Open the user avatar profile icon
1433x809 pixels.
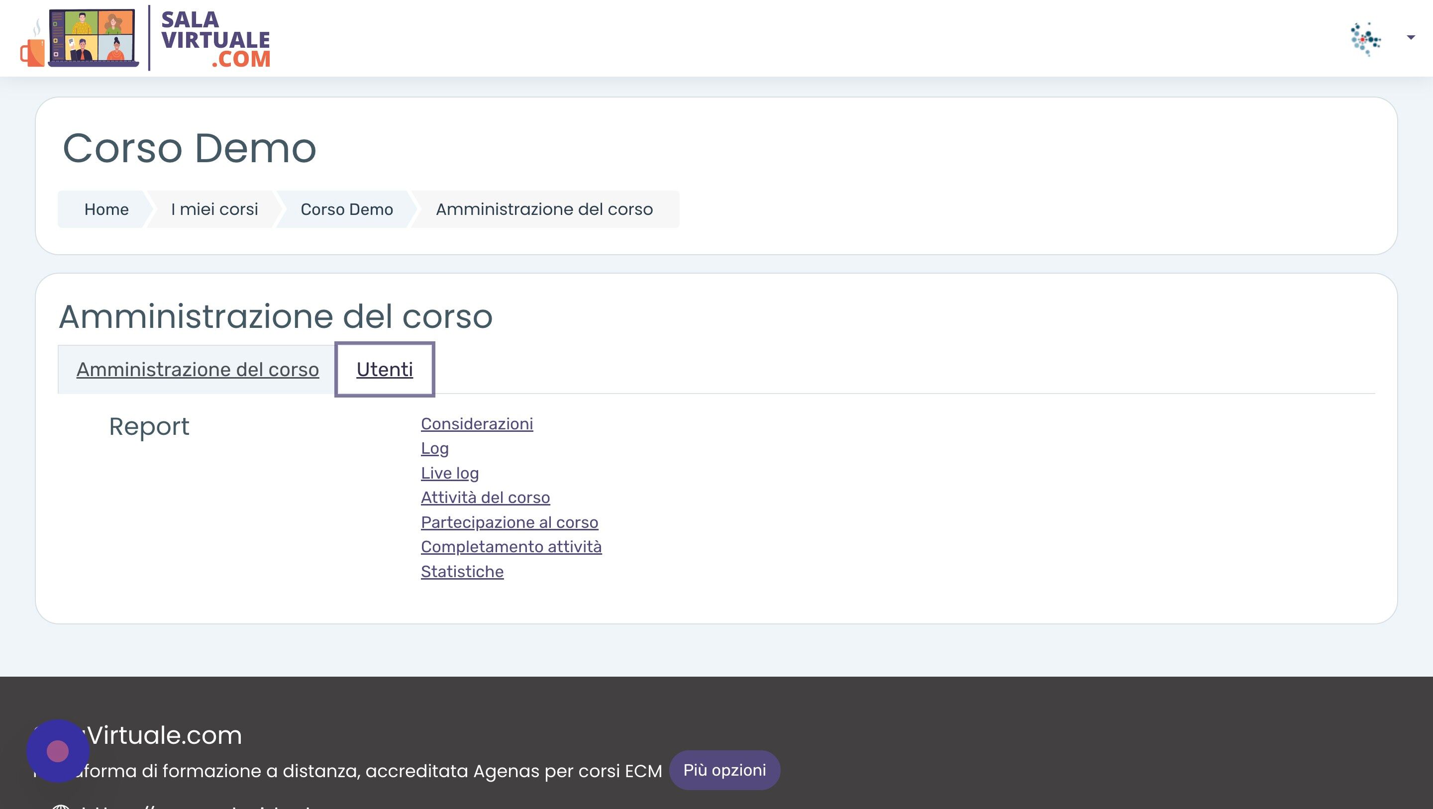click(x=1366, y=38)
